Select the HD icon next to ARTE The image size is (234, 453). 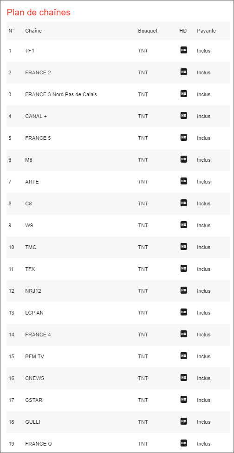[183, 181]
